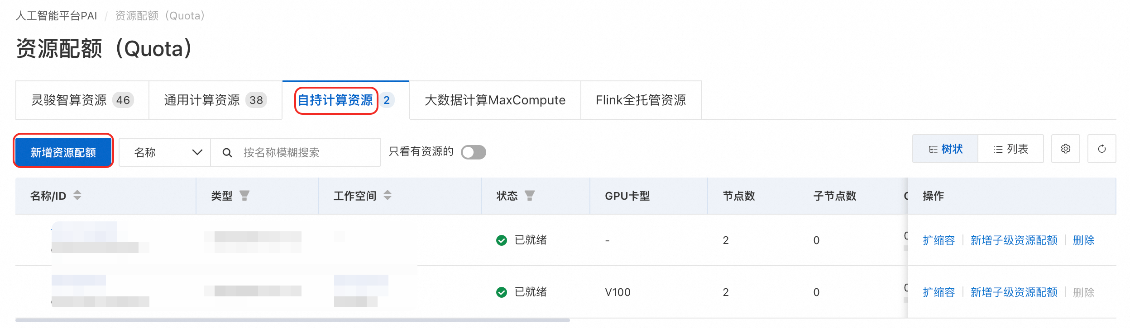This screenshot has height=328, width=1130.
Task: Open the 状态 column filter icon
Action: pos(530,195)
